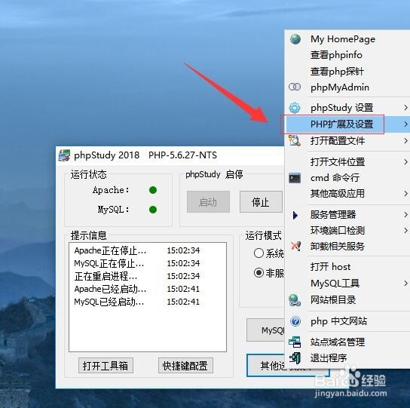Open phpMyAdmin from the menu

(x=347, y=87)
